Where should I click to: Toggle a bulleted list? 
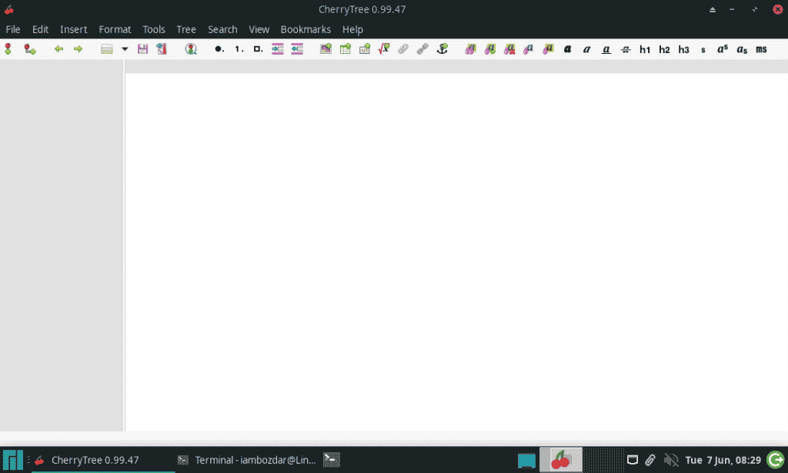pos(218,48)
